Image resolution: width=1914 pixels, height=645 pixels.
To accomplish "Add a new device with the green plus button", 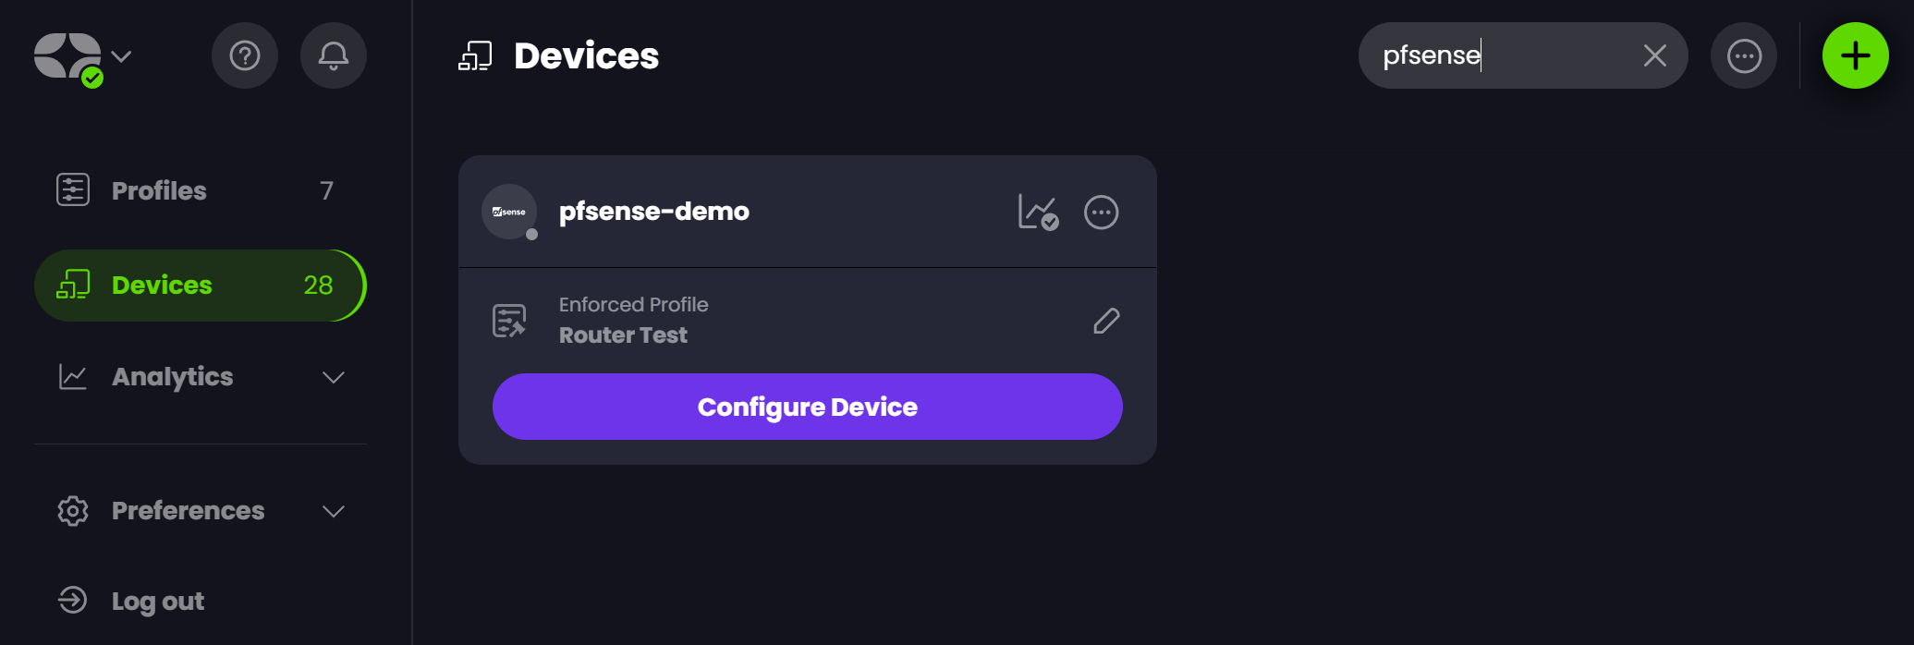I will click(1854, 55).
